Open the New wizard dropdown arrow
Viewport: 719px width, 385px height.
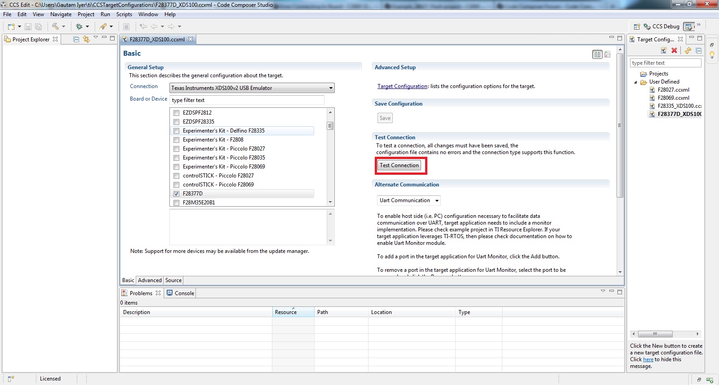pos(19,27)
